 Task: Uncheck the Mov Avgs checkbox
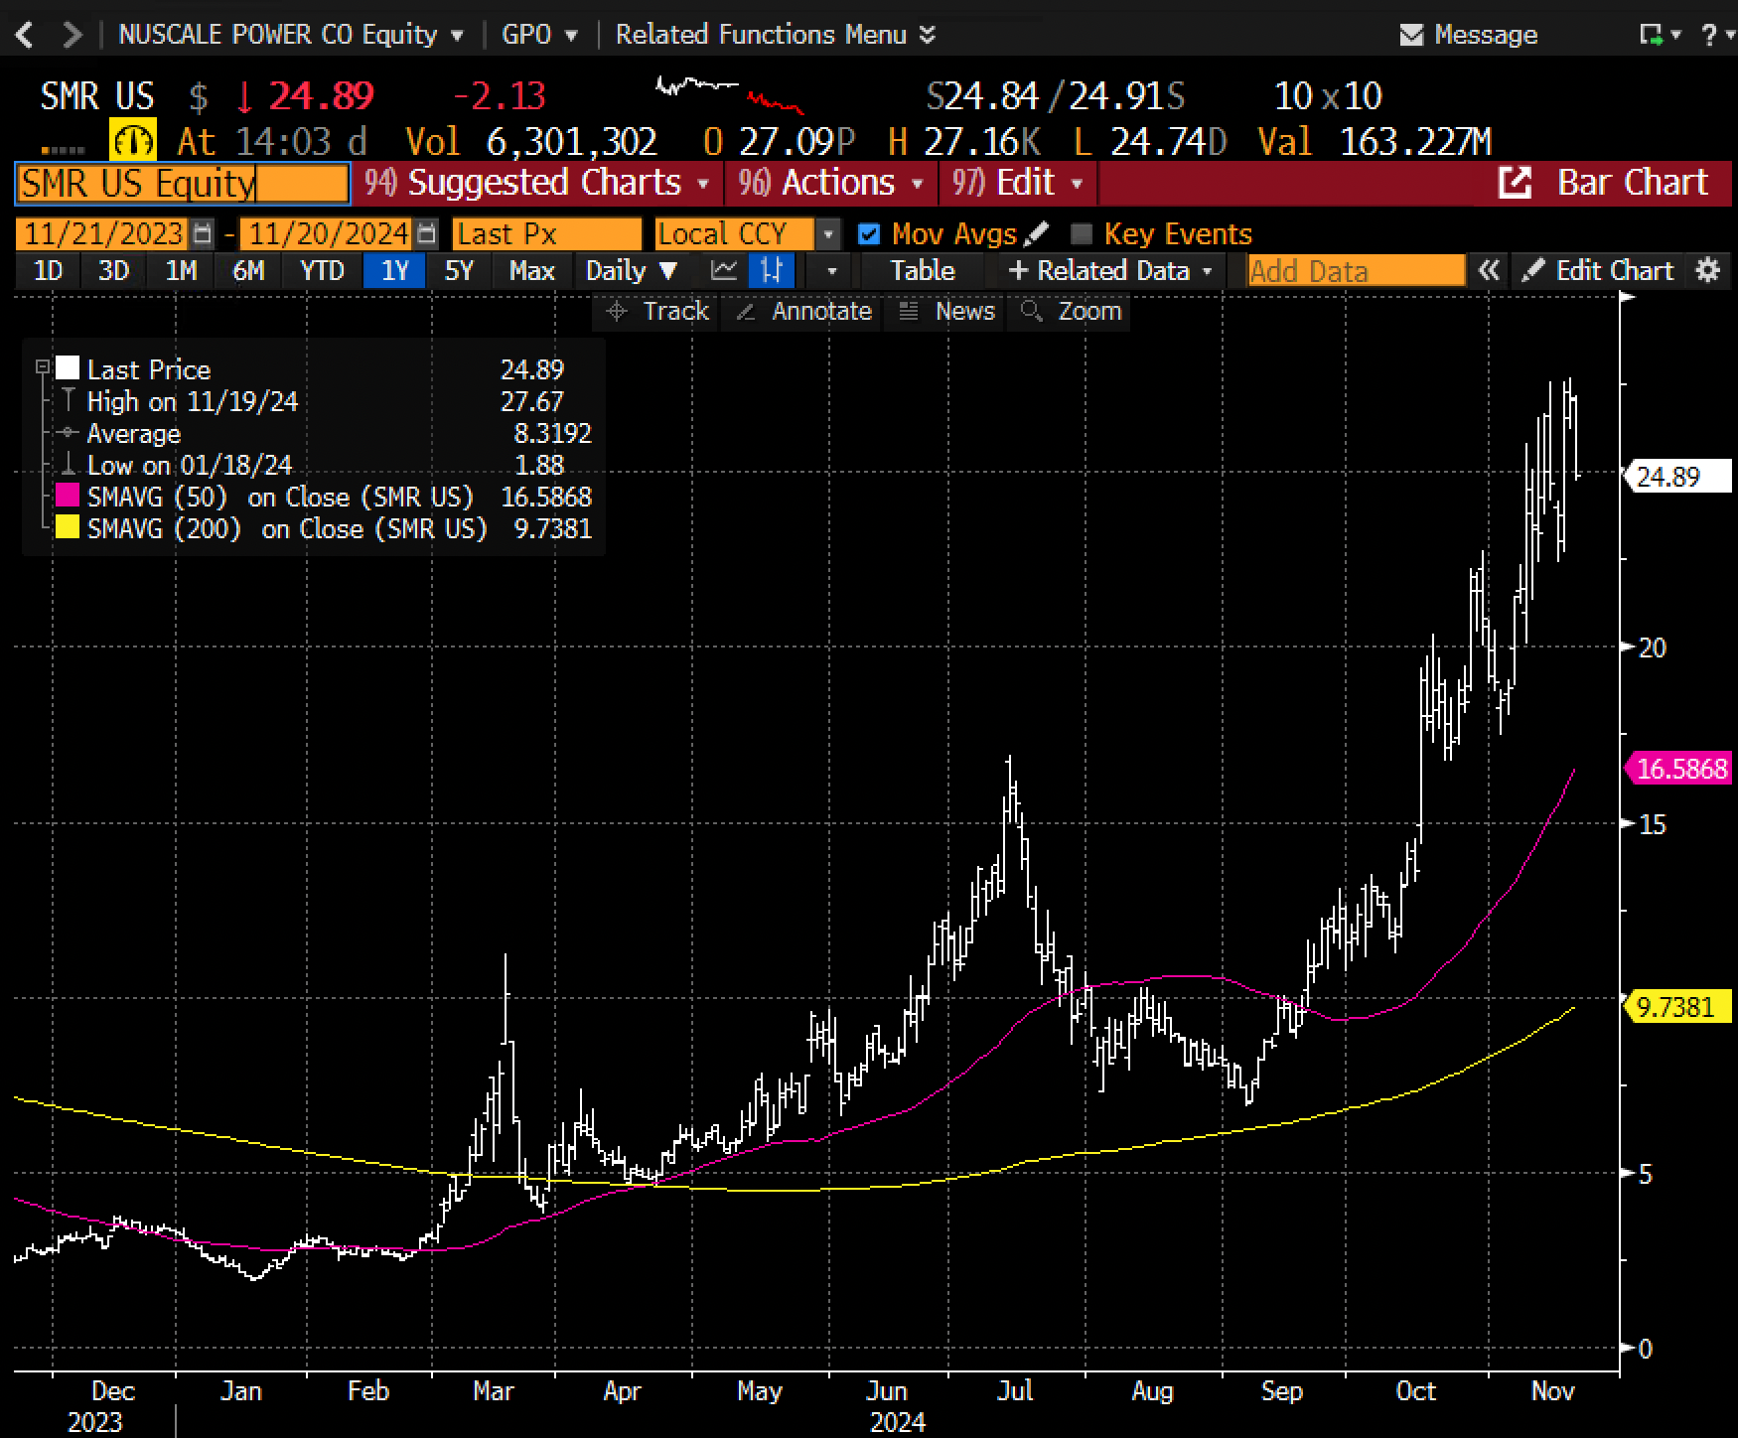[x=869, y=234]
